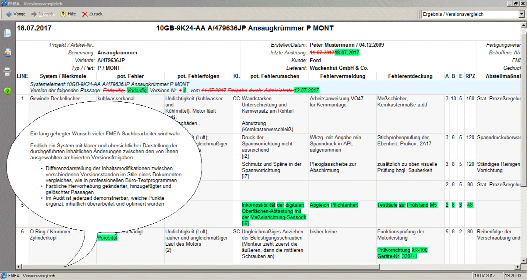Image resolution: width=527 pixels, height=280 pixels.
Task: Click the vertical scrollbar up arrow
Action: pyautogui.click(x=524, y=25)
